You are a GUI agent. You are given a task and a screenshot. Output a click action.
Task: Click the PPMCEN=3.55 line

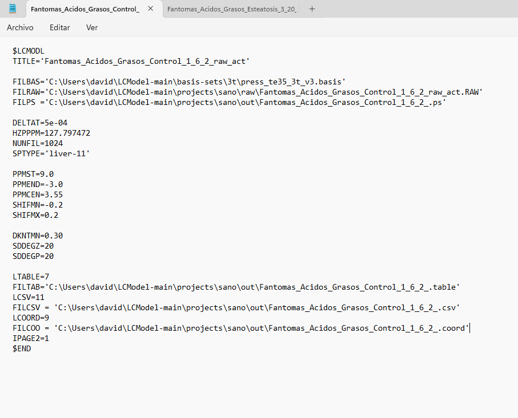tap(38, 194)
